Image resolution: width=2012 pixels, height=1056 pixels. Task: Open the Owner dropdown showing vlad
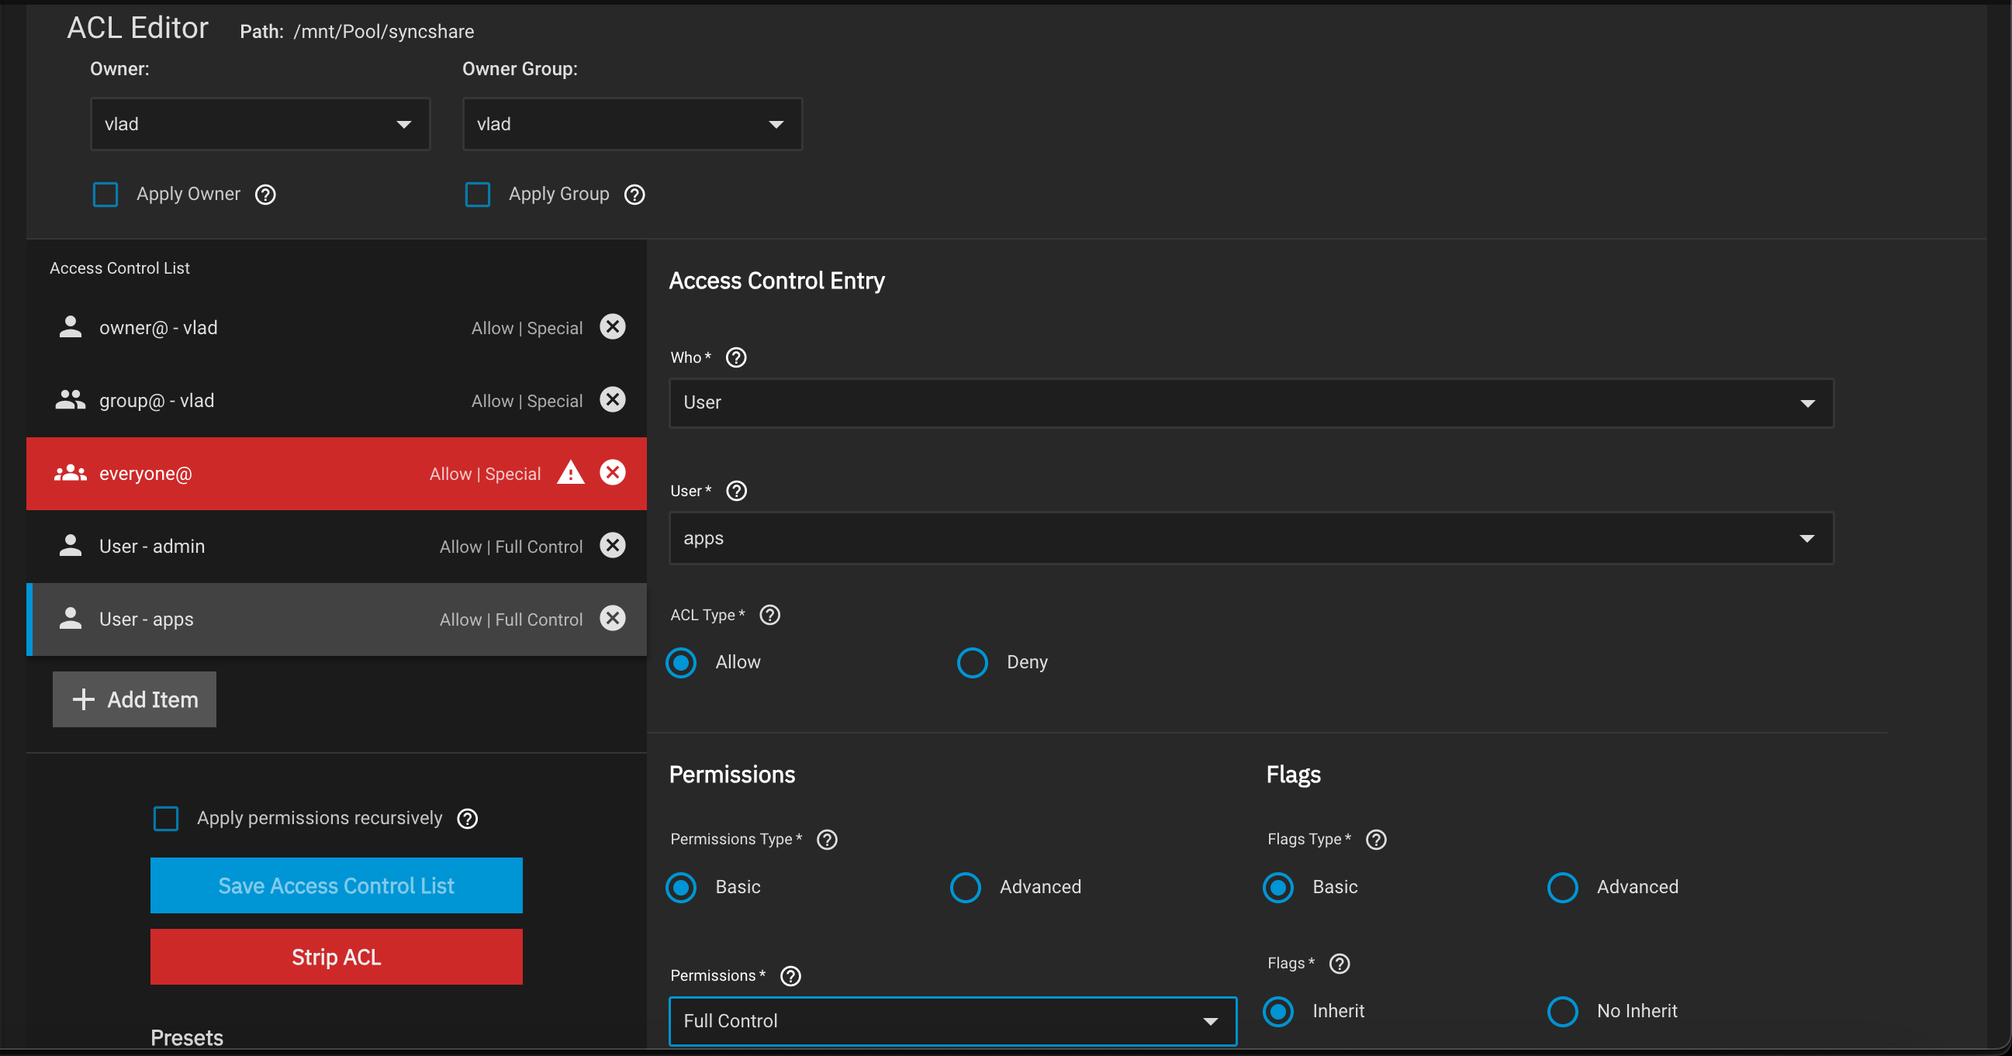coord(259,123)
